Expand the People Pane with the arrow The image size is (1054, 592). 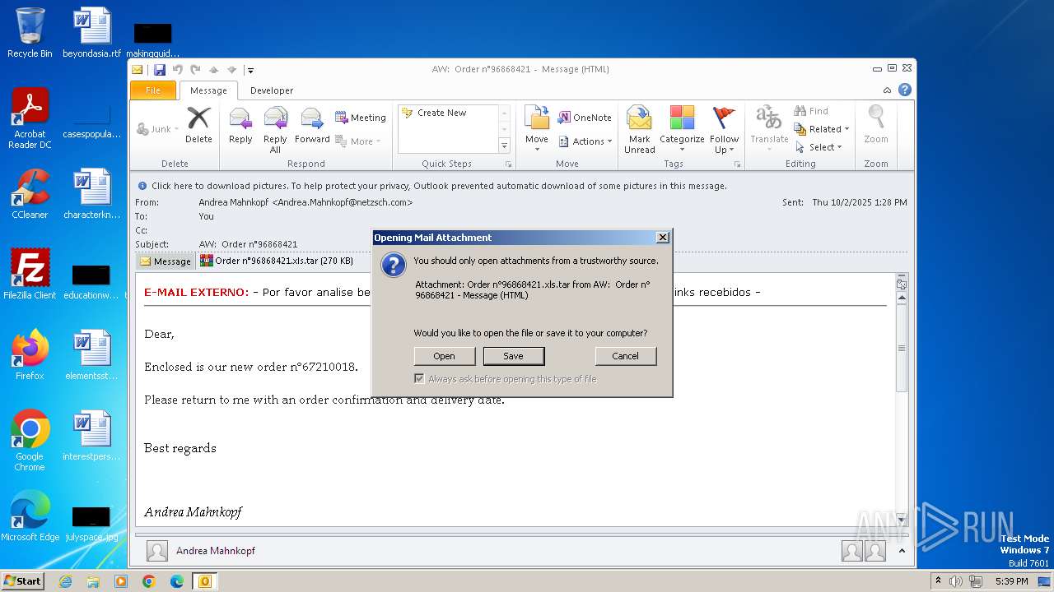(902, 551)
